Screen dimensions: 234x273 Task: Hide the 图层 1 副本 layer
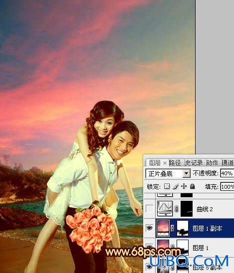[x=150, y=228]
